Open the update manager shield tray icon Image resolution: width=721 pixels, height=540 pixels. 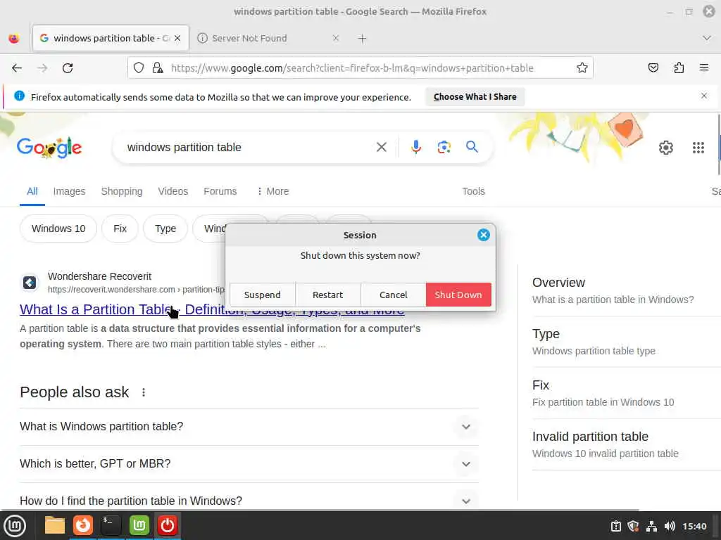click(634, 526)
